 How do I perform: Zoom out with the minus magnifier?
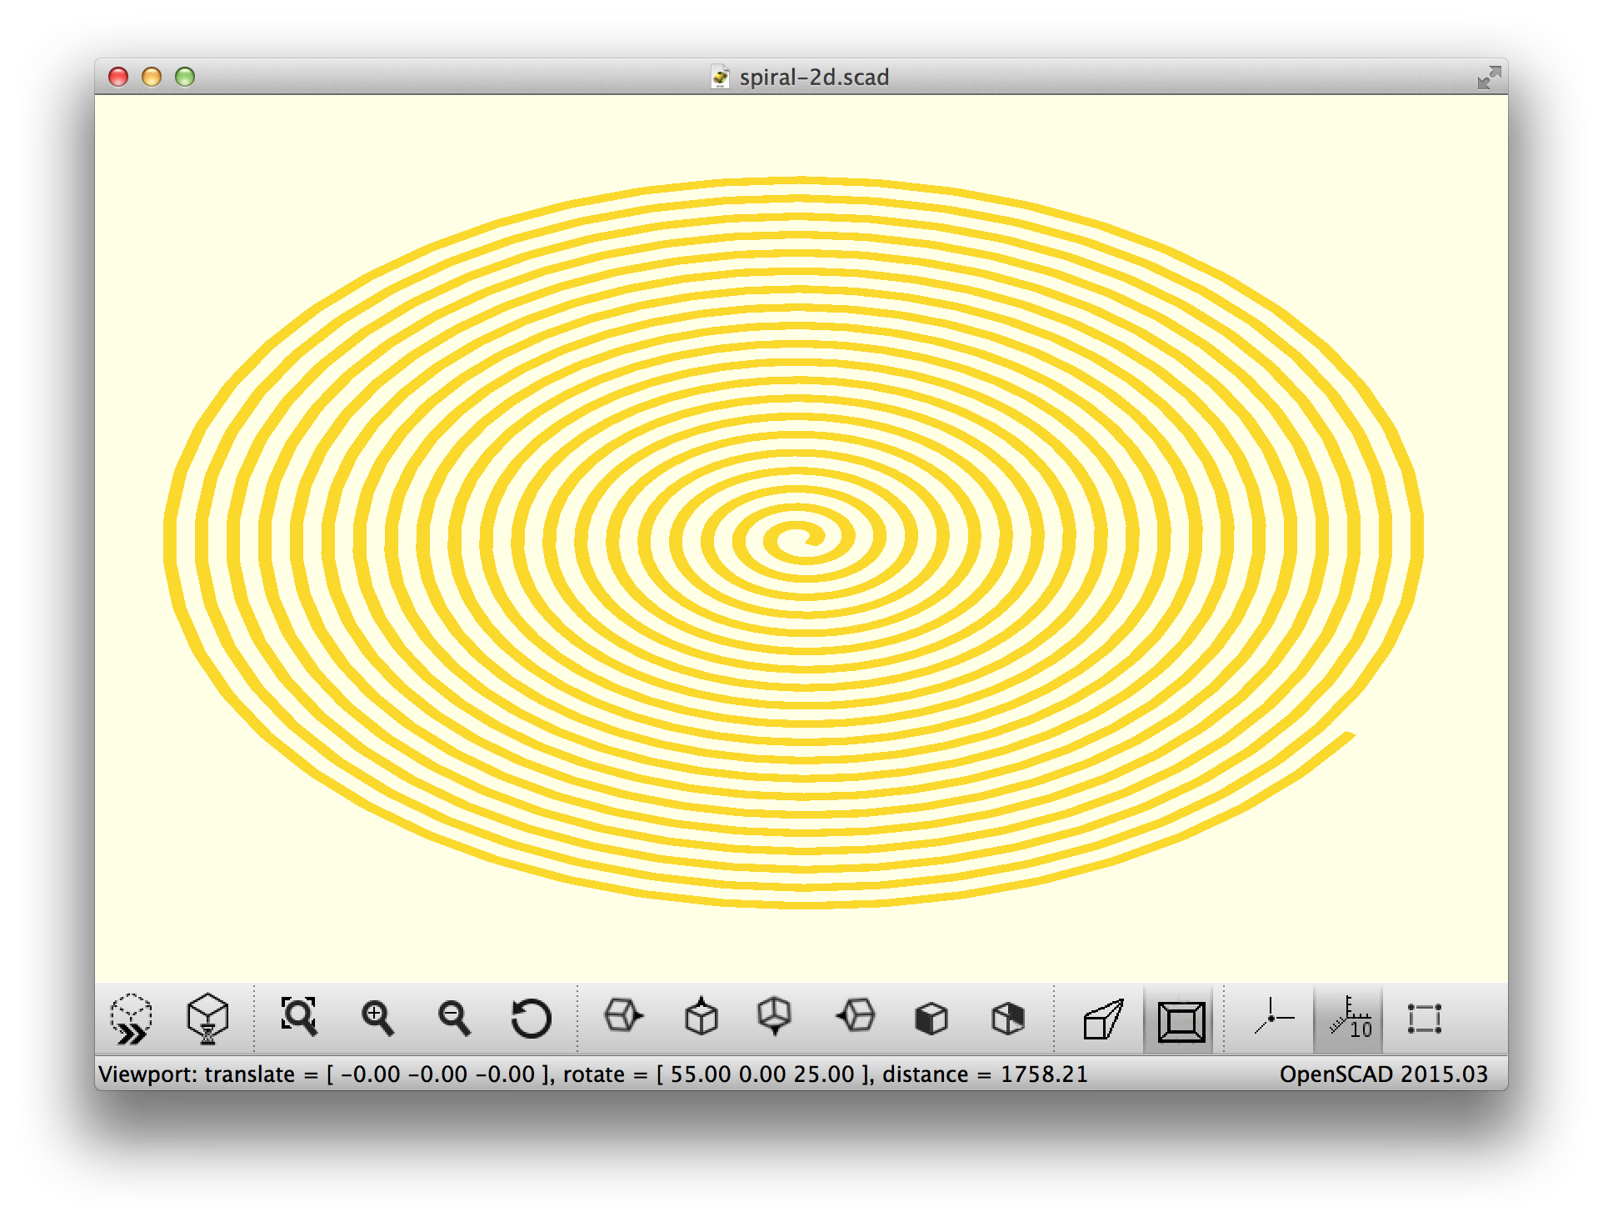[454, 1018]
